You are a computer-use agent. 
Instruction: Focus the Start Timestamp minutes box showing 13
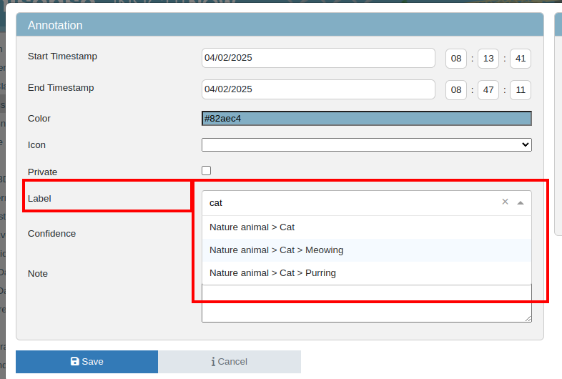[x=488, y=59]
